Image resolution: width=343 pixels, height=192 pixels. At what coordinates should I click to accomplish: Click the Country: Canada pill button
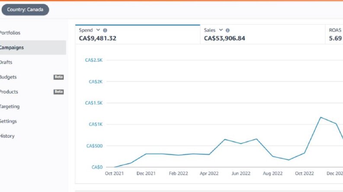tap(25, 9)
